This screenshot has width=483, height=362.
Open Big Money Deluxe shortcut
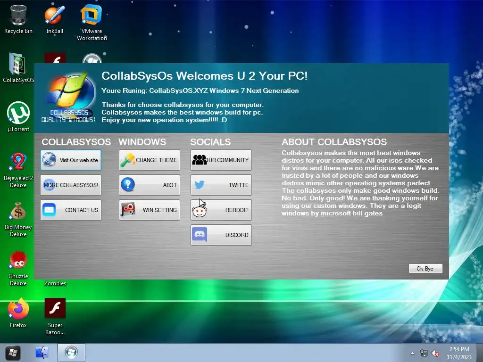[18, 219]
